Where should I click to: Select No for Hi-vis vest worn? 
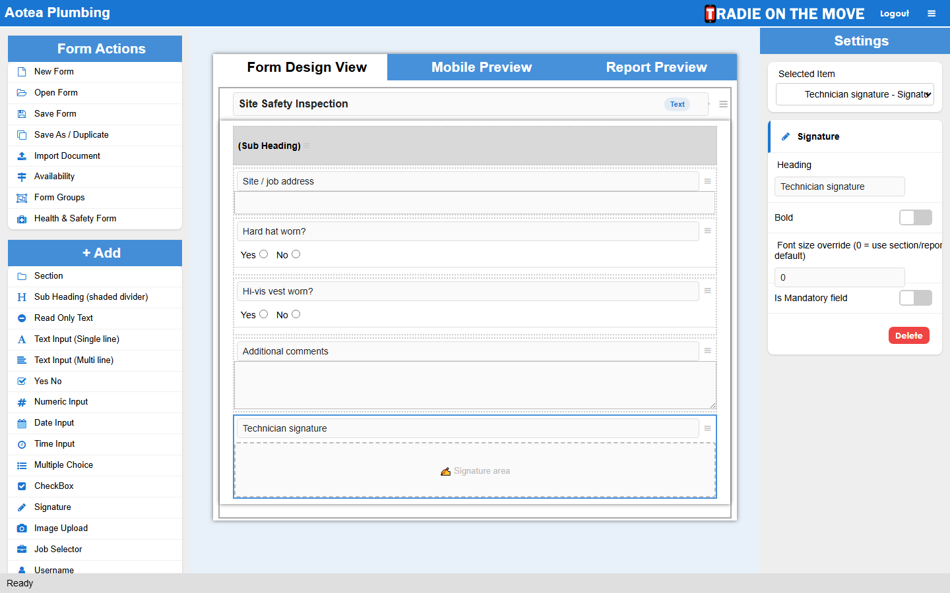tap(296, 314)
